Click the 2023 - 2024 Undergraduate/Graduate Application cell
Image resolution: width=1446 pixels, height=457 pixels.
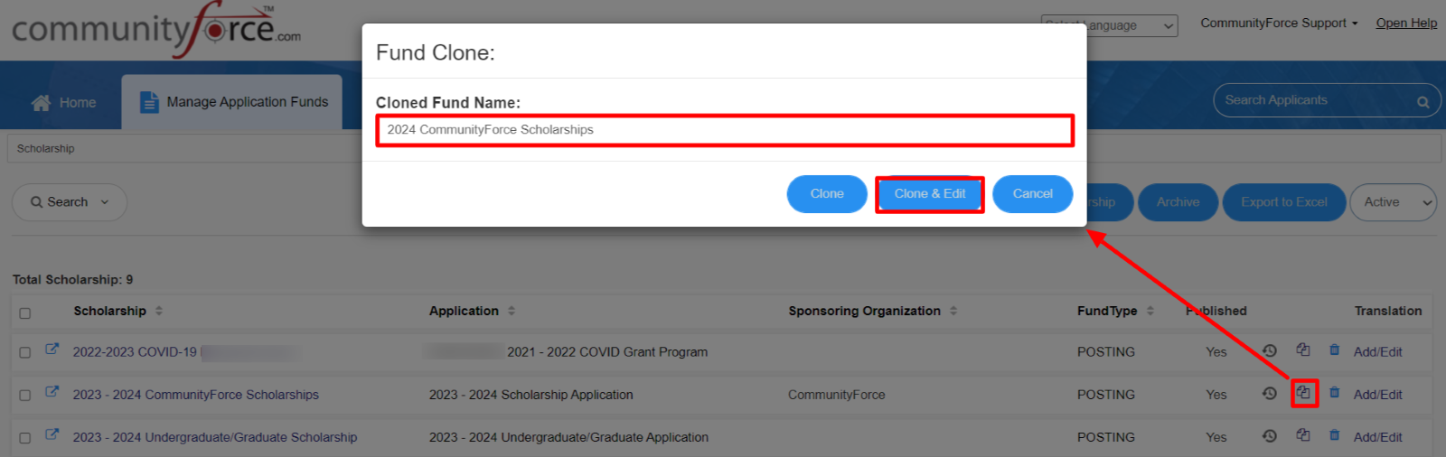coord(568,437)
